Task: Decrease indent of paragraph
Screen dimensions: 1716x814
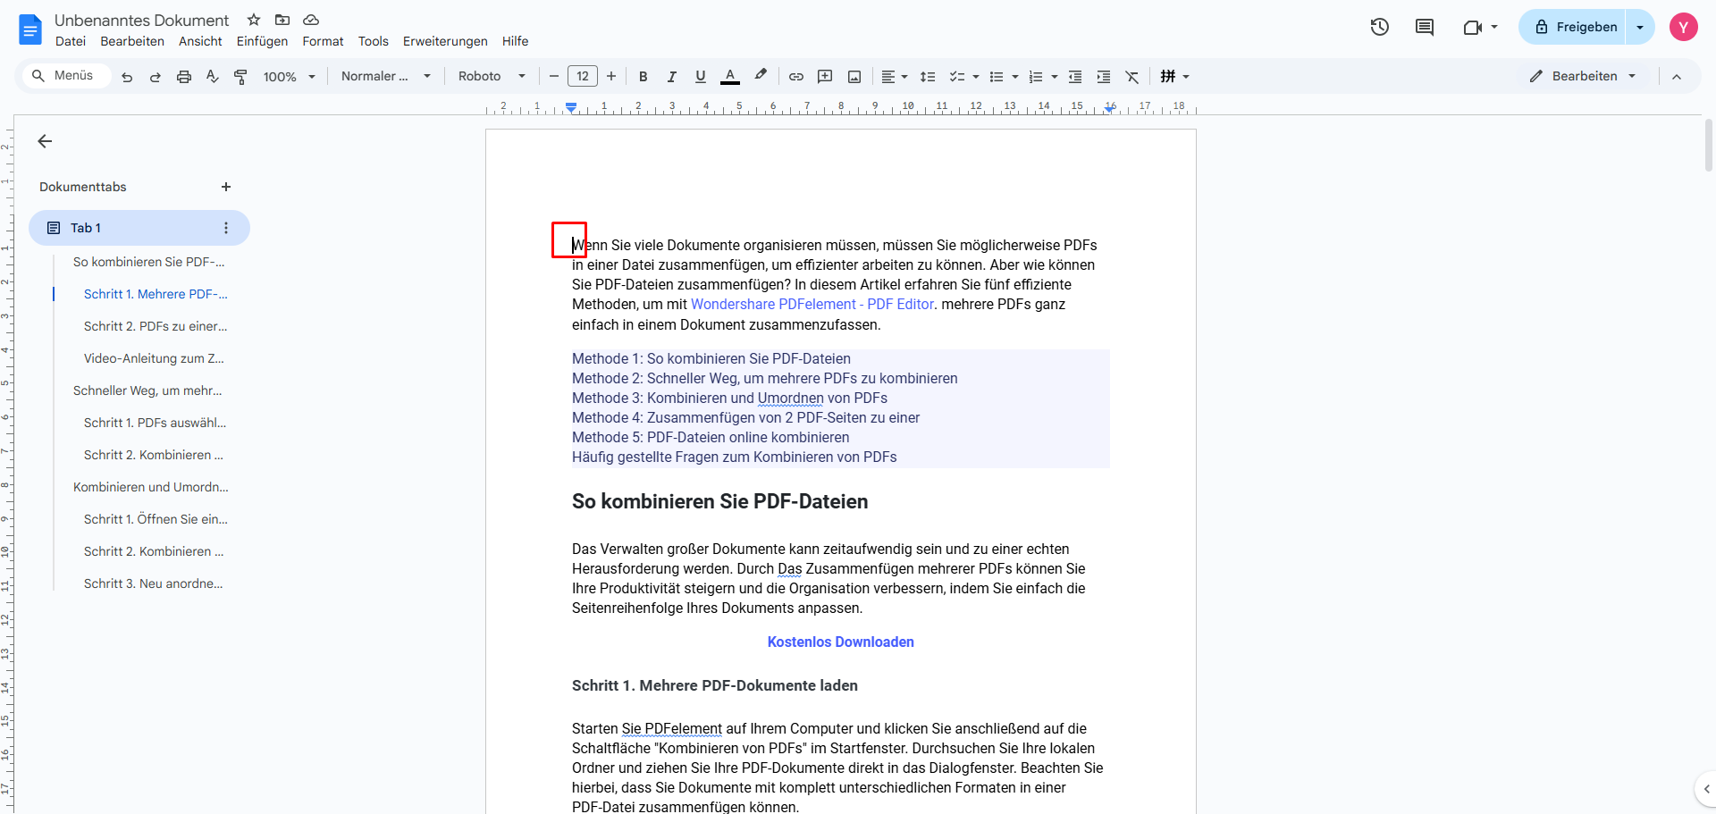Action: click(x=1075, y=77)
